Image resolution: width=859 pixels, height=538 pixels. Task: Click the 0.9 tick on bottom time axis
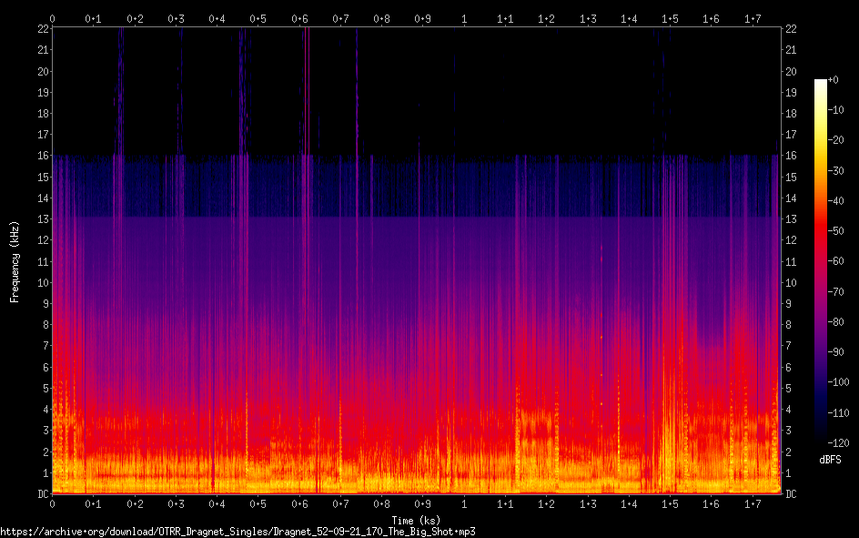click(423, 504)
